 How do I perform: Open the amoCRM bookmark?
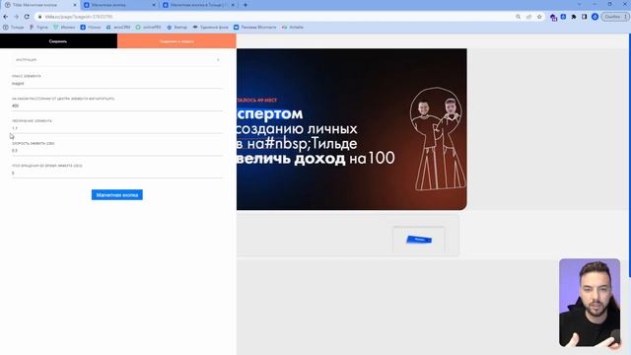118,27
